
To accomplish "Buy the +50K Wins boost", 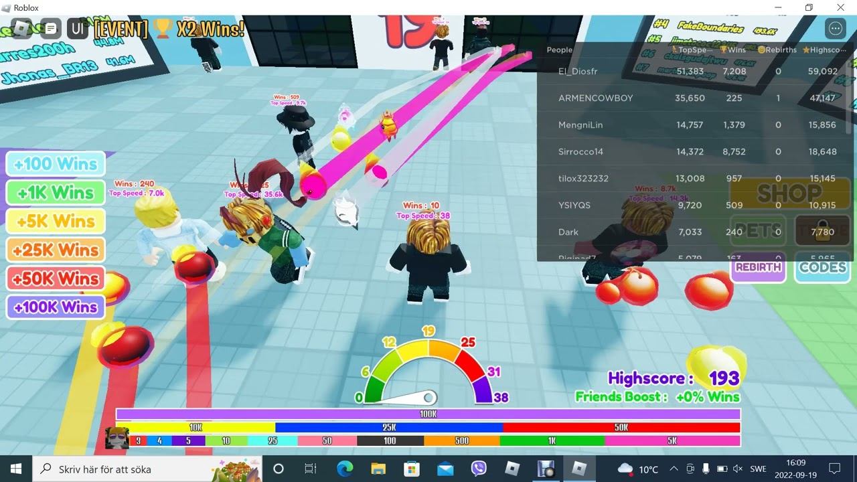I will click(56, 278).
